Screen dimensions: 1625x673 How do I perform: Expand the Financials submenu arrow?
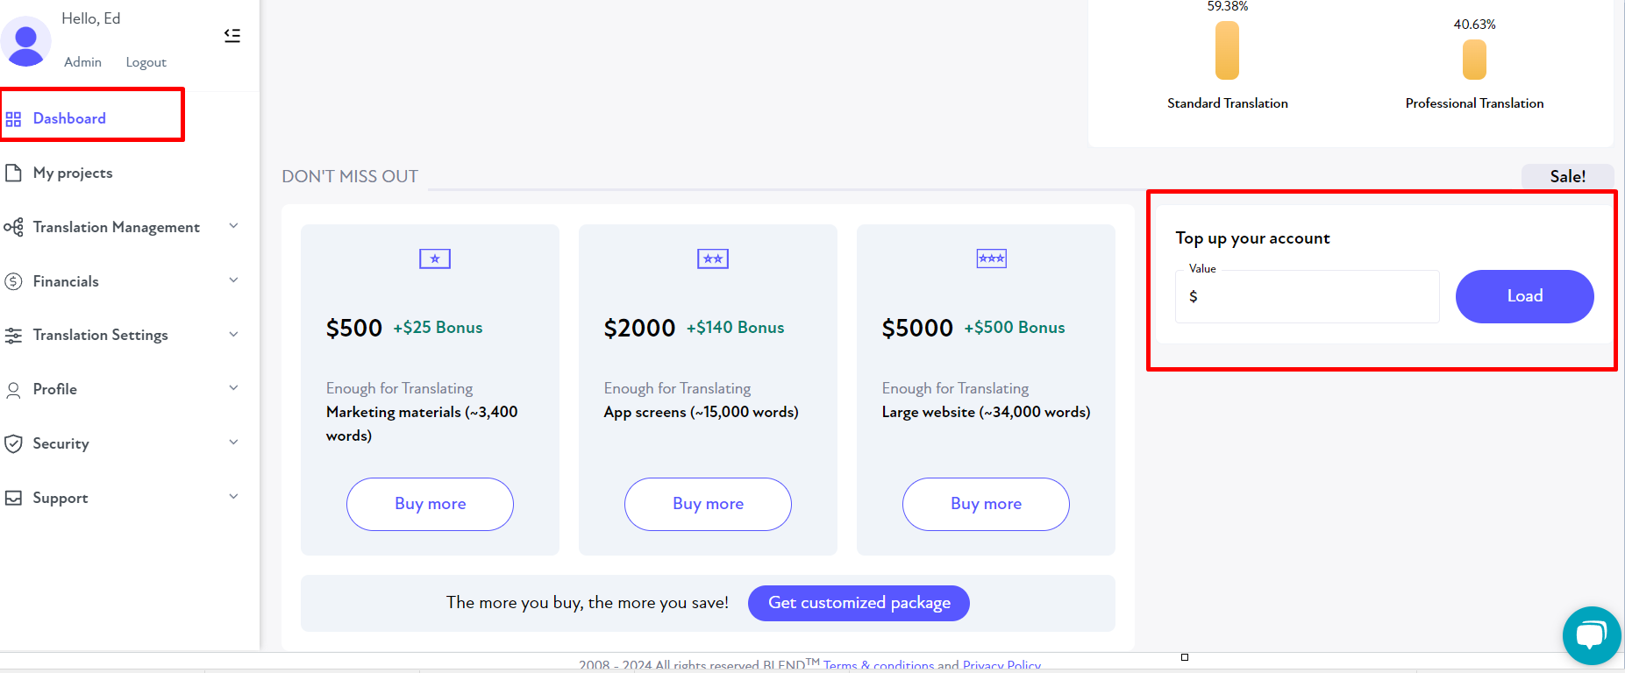[234, 280]
